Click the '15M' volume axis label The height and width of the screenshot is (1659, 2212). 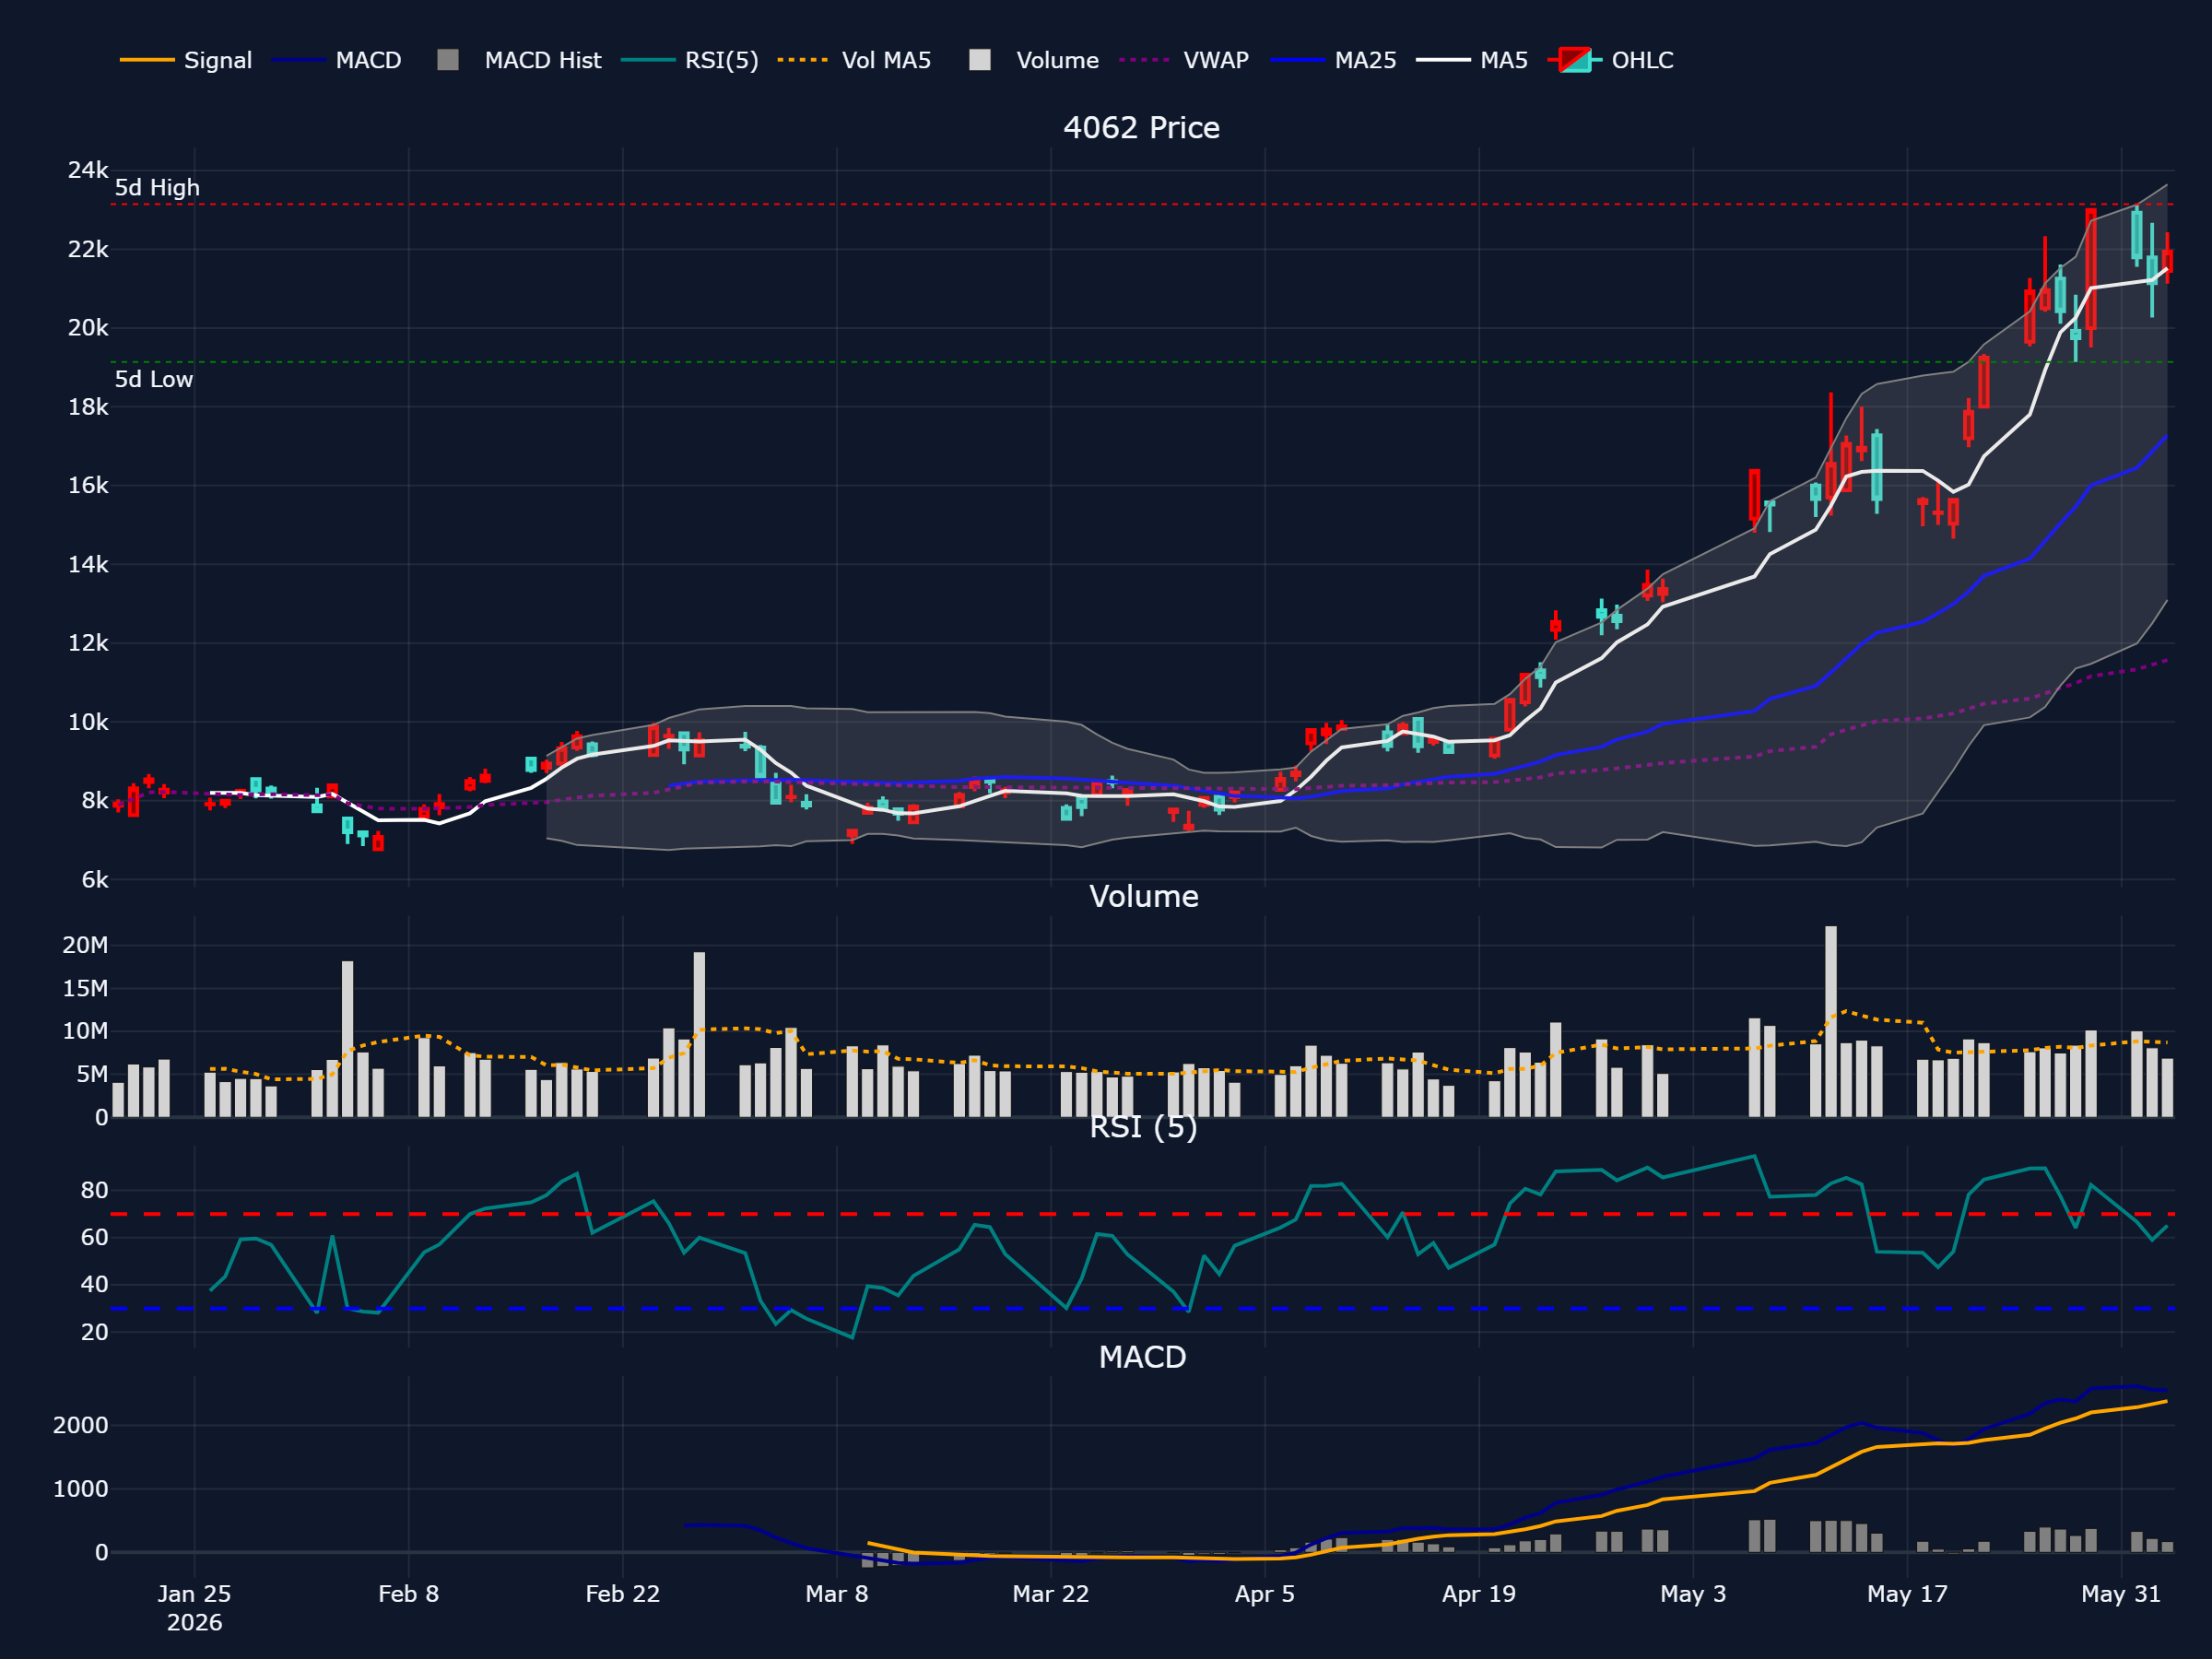coord(85,988)
